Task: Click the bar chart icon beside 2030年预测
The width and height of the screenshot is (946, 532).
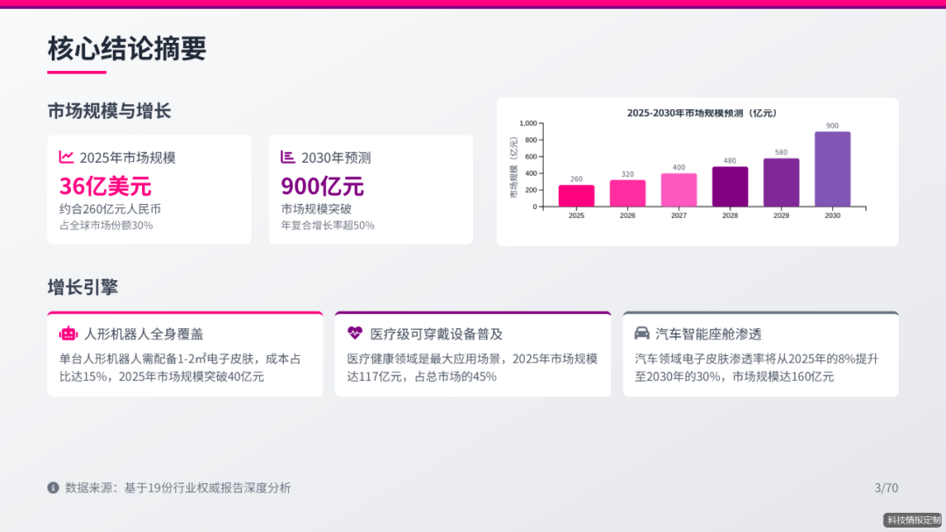Action: [287, 157]
